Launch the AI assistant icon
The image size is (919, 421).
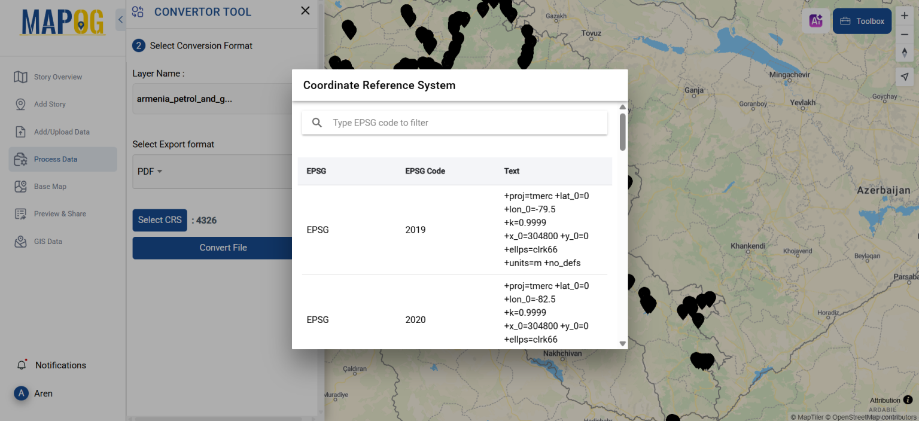(x=816, y=20)
